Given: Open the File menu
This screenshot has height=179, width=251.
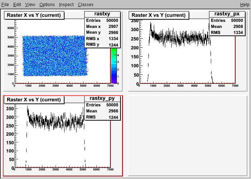Looking at the screenshot, I should point(5,4).
